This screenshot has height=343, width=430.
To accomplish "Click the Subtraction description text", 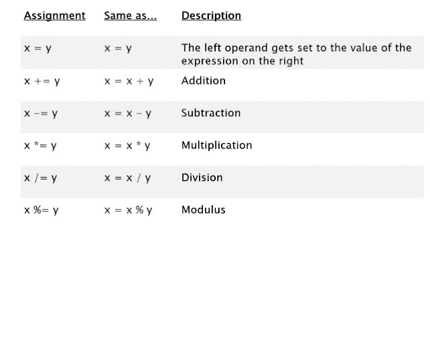I will point(211,113).
